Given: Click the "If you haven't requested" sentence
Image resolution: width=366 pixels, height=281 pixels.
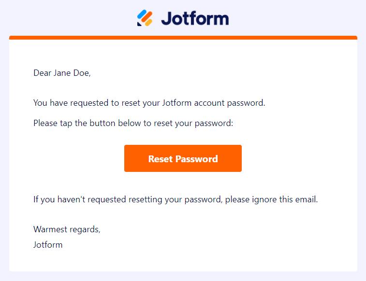Looking at the screenshot, I should coord(176,199).
